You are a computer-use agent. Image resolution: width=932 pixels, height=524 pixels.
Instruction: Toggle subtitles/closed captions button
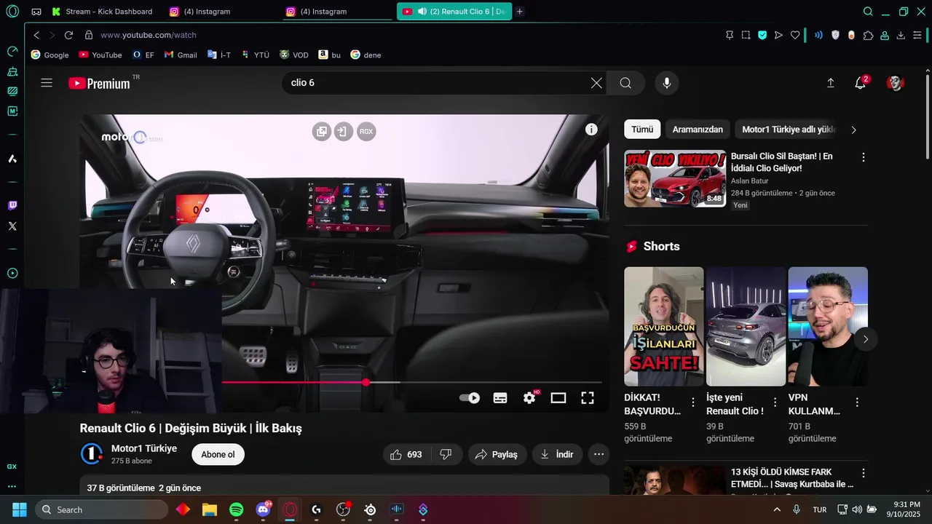click(x=500, y=398)
